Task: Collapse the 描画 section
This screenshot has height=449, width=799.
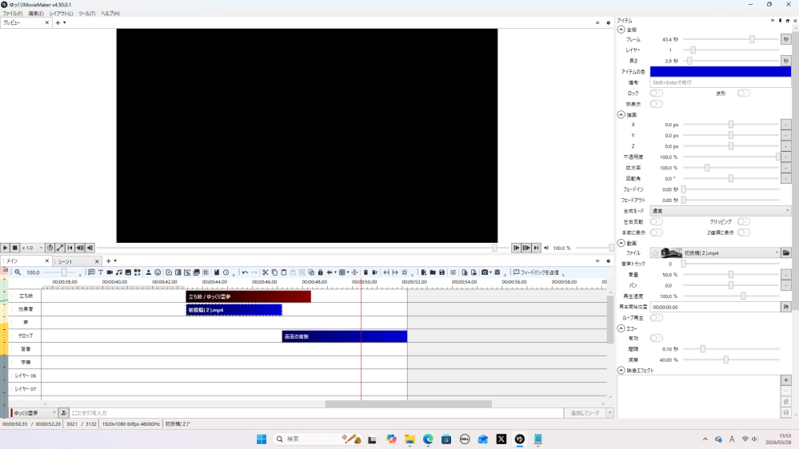Action: tap(621, 114)
